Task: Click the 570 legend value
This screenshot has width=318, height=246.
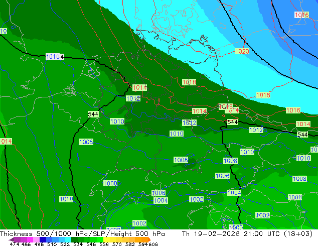Action: point(117,244)
